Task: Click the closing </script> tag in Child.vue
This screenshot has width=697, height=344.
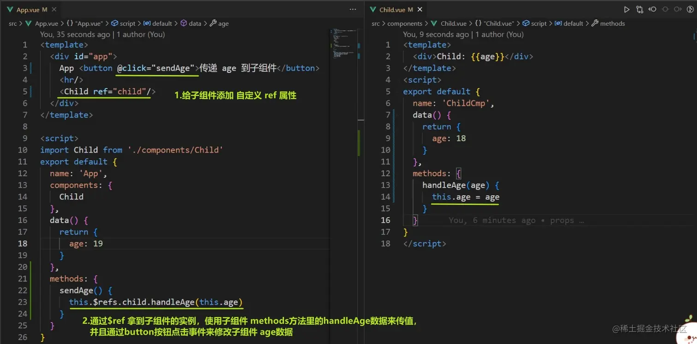Action: (425, 244)
